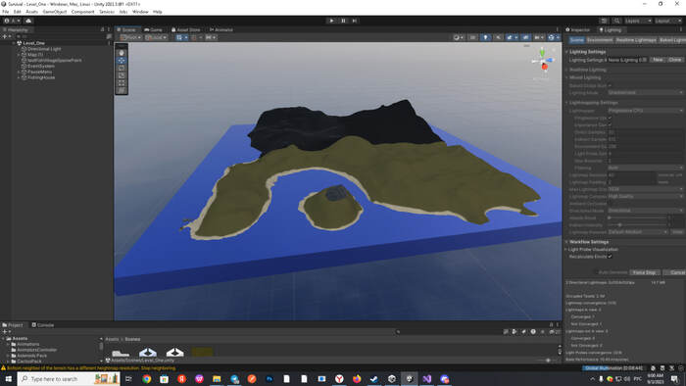Open the Layout dropdown

[668, 21]
